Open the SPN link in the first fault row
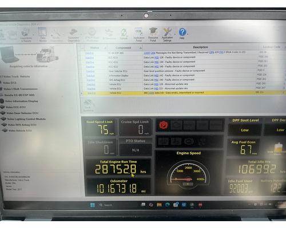This screenshot has width=286, height=228. coord(212,52)
